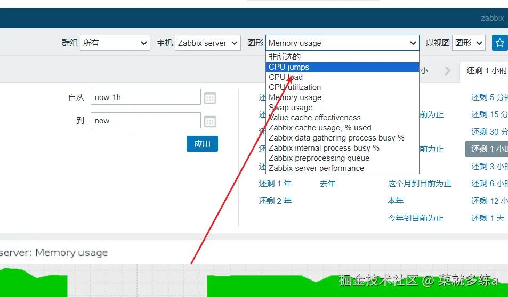The image size is (508, 297).
Task: Choose Zabbix preprocessing queue option
Action: 342,158
